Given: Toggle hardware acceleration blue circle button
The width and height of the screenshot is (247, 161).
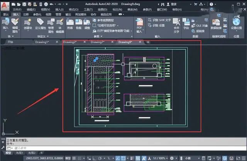Looking at the screenshot, I should 225,158.
